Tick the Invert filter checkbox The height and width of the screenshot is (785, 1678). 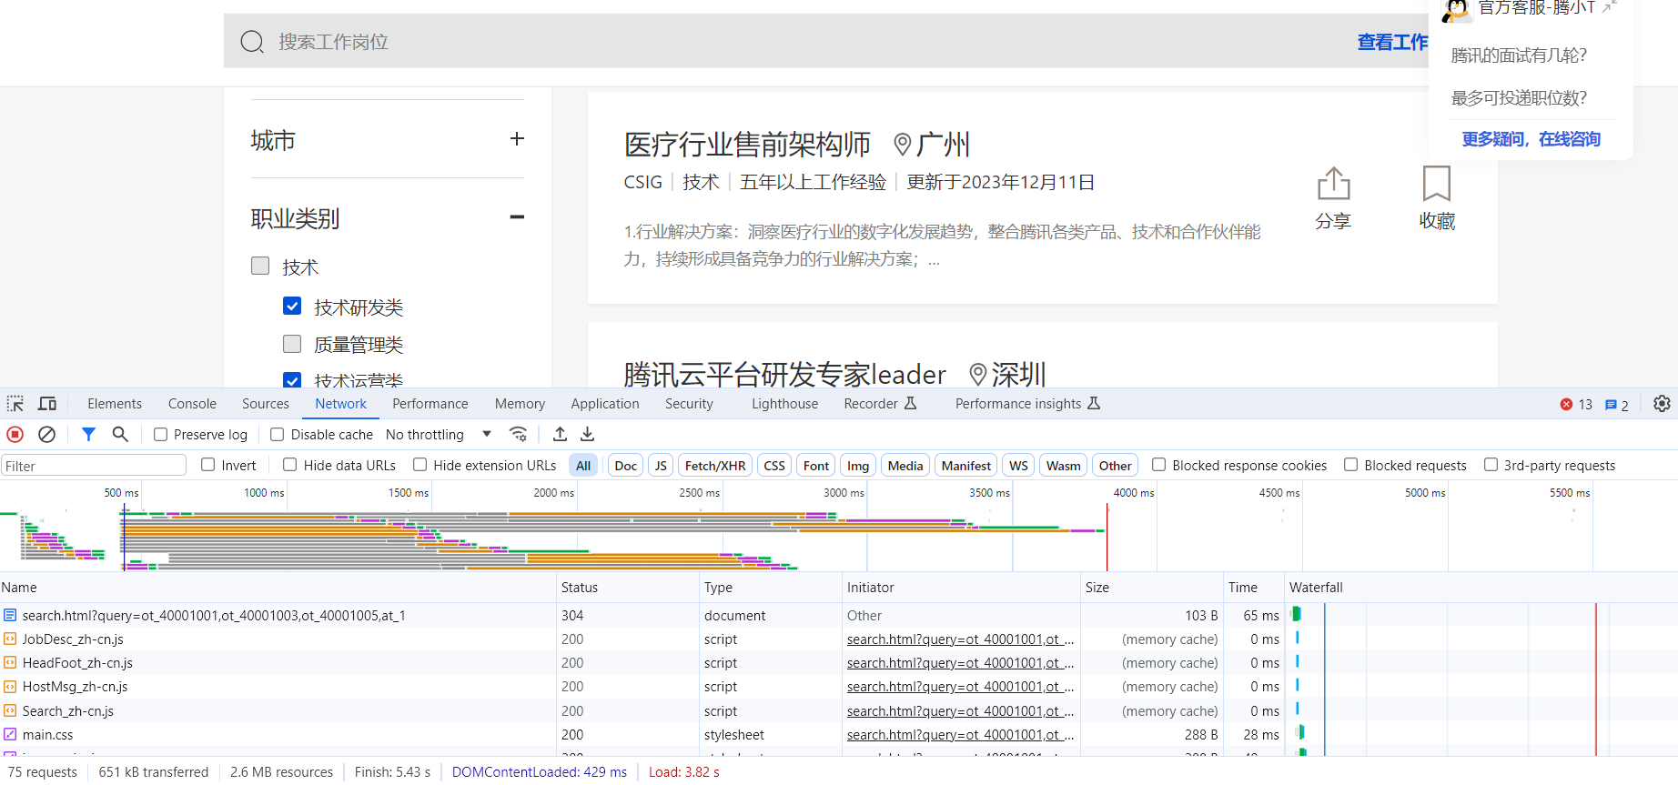(x=208, y=465)
